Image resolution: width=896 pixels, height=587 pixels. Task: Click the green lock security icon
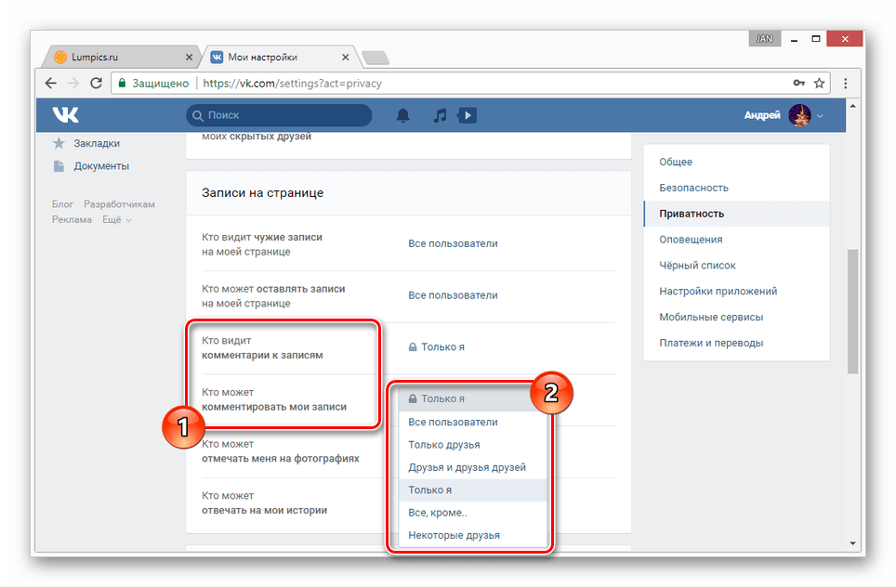point(122,84)
